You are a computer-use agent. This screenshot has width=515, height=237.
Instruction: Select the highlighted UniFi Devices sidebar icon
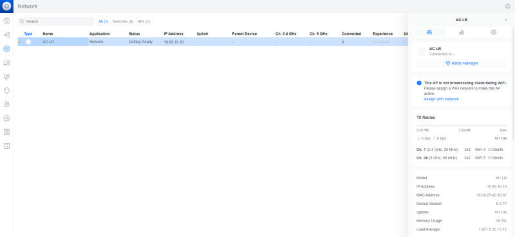click(6, 49)
